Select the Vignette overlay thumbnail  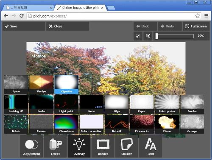point(67,84)
